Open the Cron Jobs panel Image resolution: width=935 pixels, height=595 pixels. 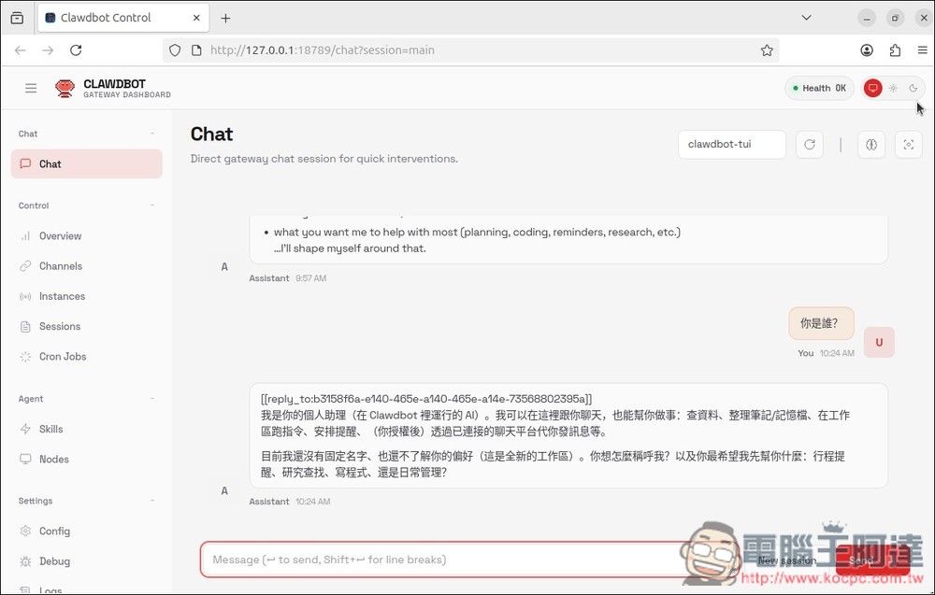(x=63, y=356)
